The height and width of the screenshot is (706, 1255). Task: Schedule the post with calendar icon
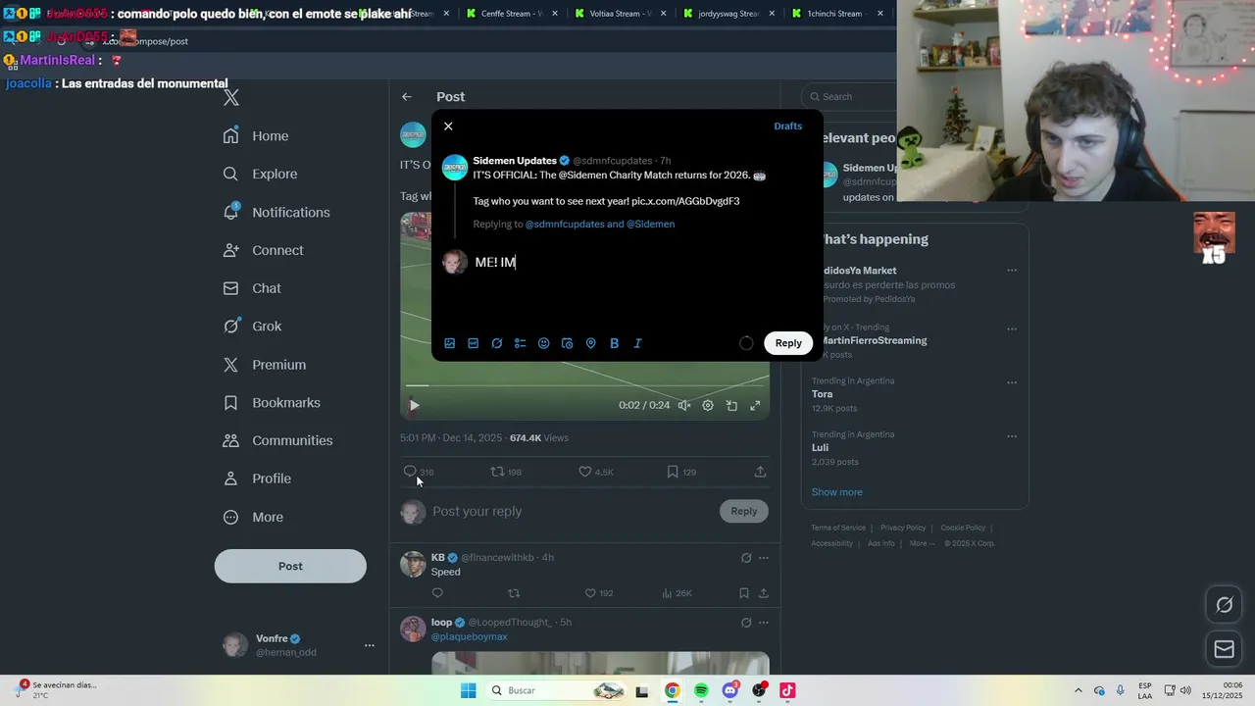point(567,343)
